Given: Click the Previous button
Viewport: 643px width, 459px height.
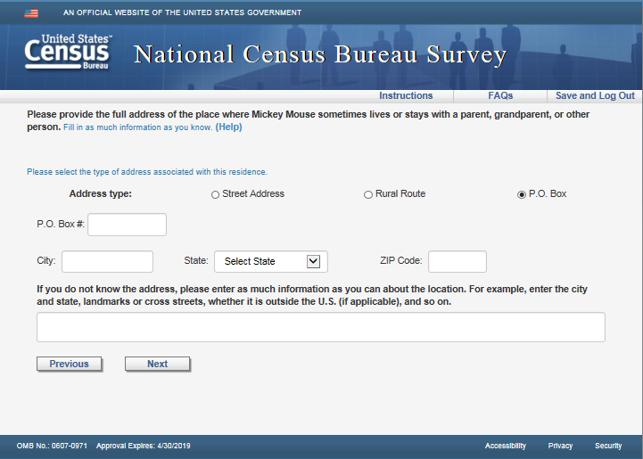Looking at the screenshot, I should coord(69,364).
